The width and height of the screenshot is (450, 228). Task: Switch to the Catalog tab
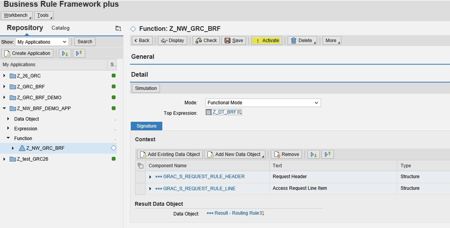coord(60,28)
